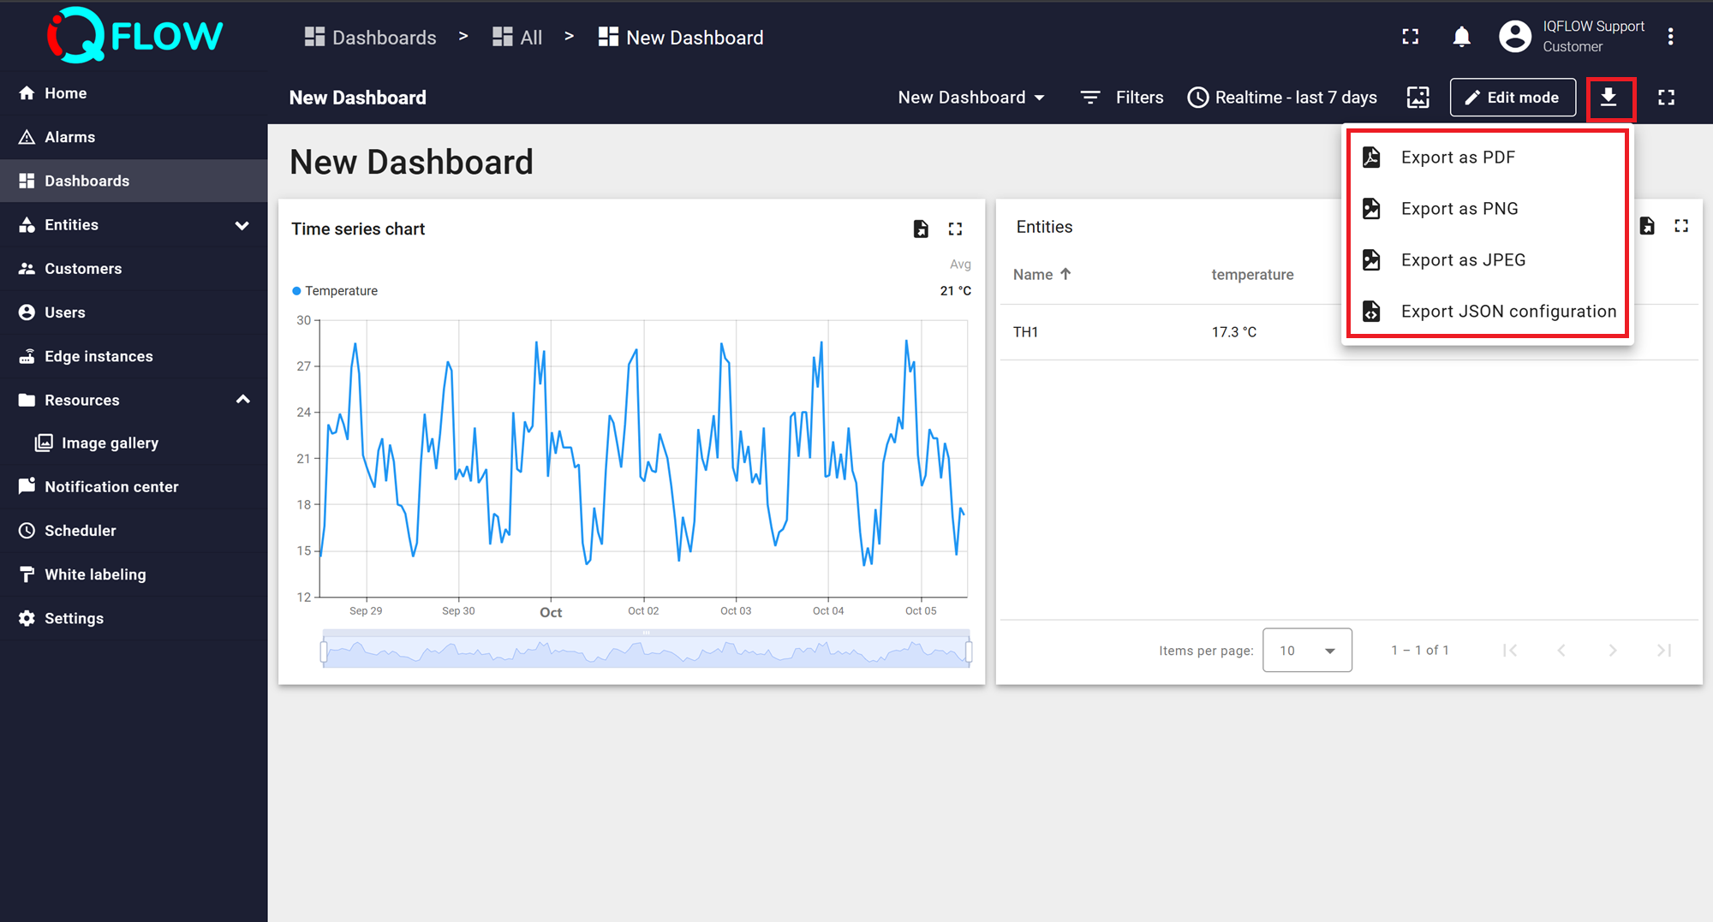Collapse the Resources sidebar section
This screenshot has width=1713, height=922.
pyautogui.click(x=242, y=400)
